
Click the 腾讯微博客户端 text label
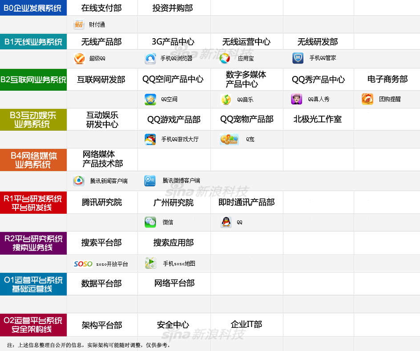pos(182,180)
